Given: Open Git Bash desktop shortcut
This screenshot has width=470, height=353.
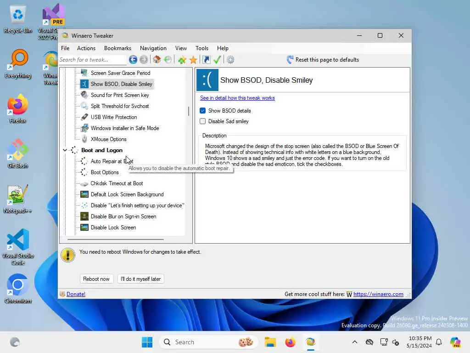Looking at the screenshot, I should click(x=18, y=154).
